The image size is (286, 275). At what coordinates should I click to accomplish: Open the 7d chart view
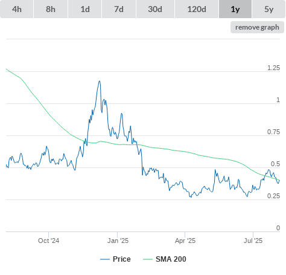click(x=119, y=9)
